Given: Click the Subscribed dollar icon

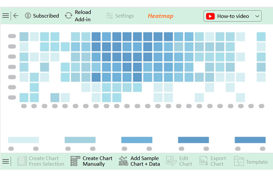Looking at the screenshot, I should [x=28, y=16].
